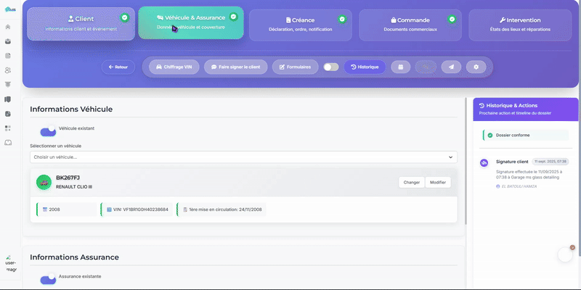The image size is (581, 290).
Task: Click the green car avatar for BK267FJ
Action: (x=44, y=182)
